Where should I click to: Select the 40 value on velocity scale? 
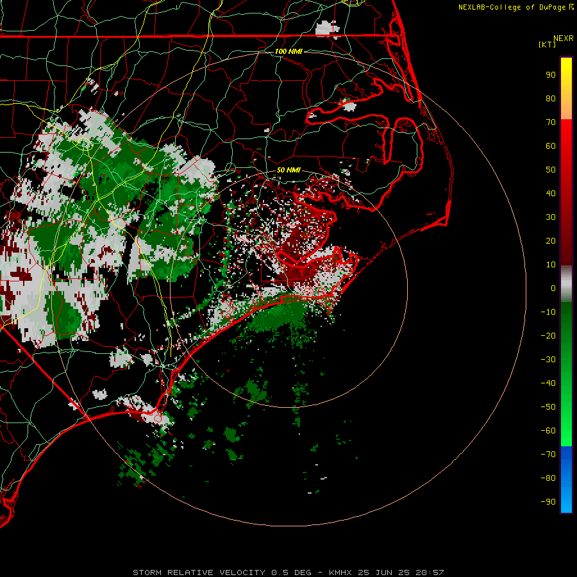coord(551,194)
